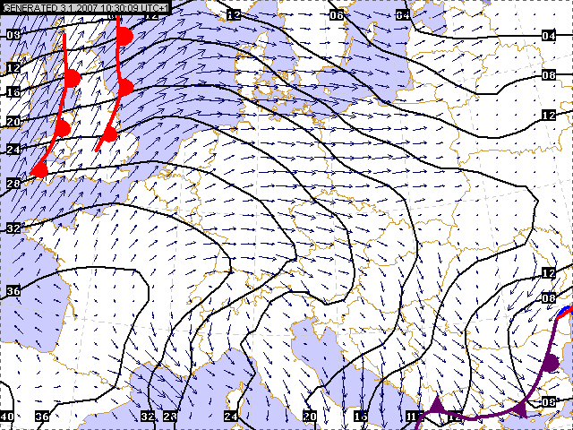Select topmost red semicircle on right warm front

tap(125, 36)
